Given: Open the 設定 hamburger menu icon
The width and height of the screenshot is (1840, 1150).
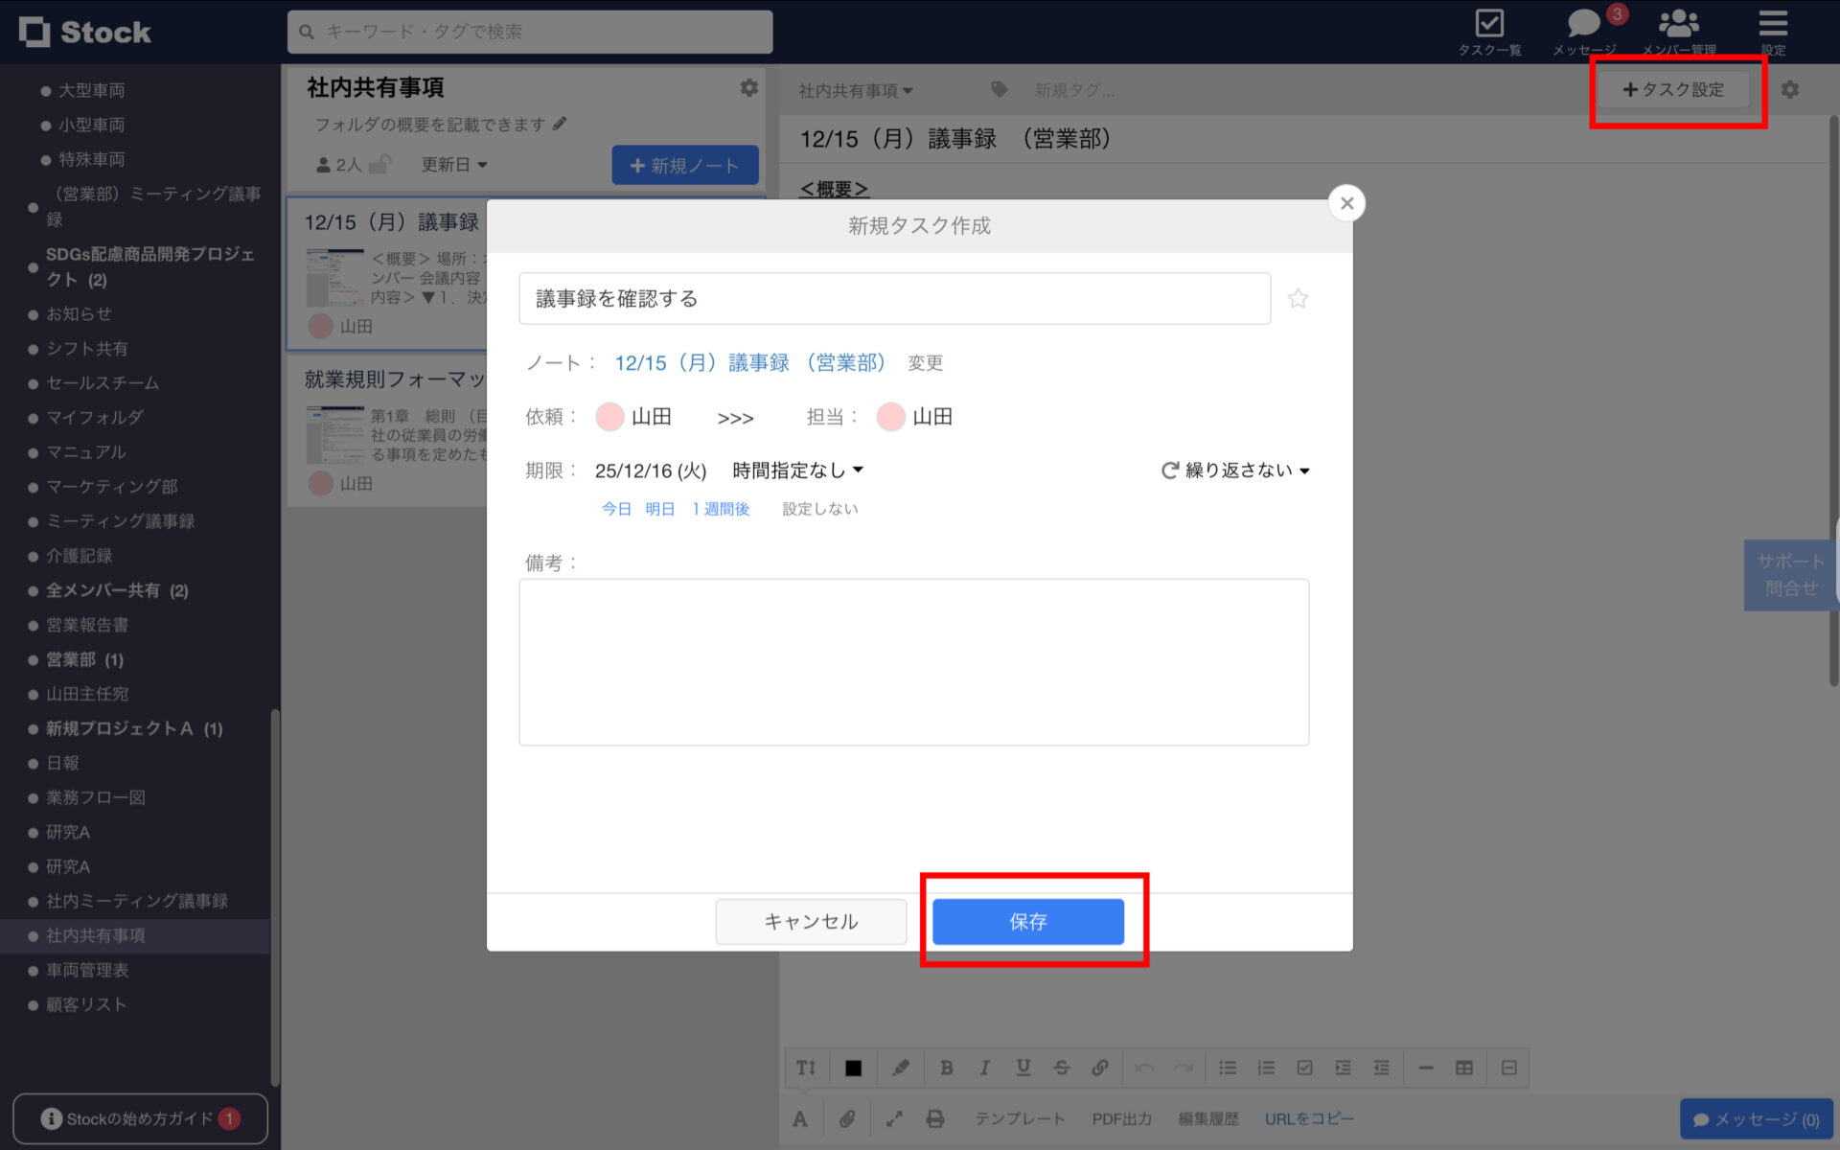Looking at the screenshot, I should (1773, 24).
